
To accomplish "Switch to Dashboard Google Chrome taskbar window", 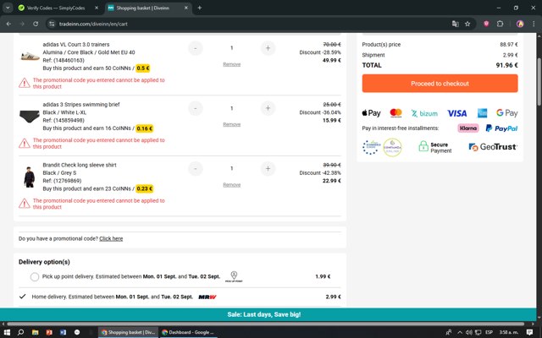I will [x=188, y=332].
